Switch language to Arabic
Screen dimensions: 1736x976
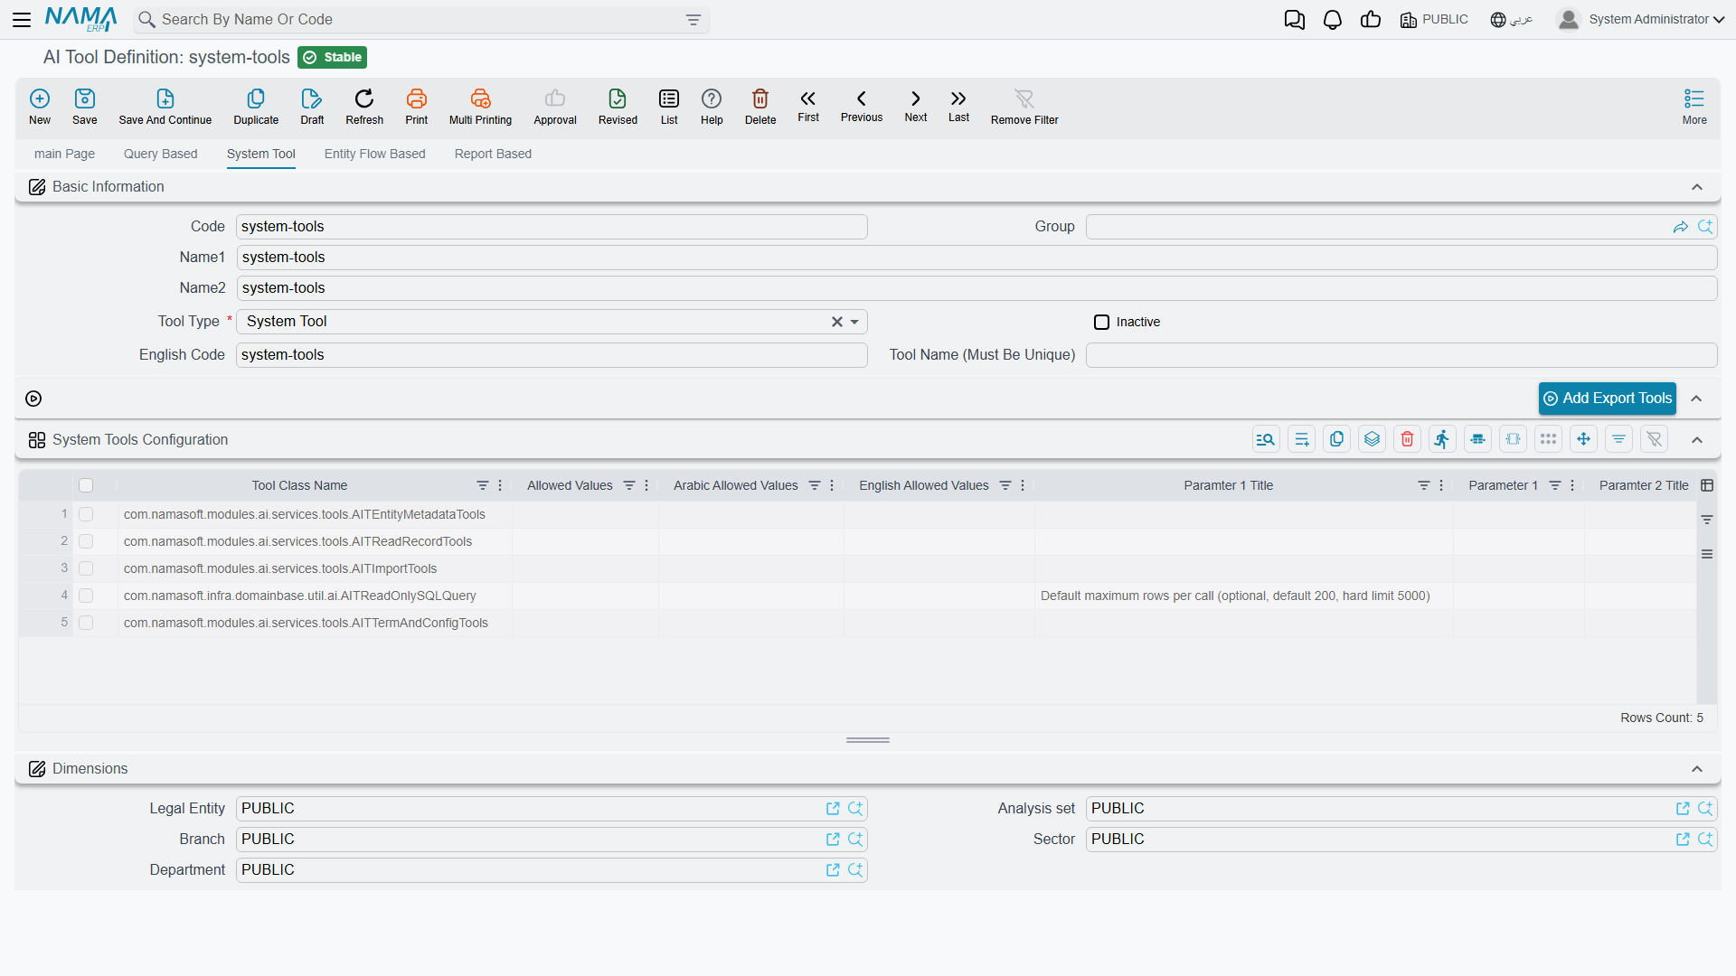click(x=1512, y=20)
